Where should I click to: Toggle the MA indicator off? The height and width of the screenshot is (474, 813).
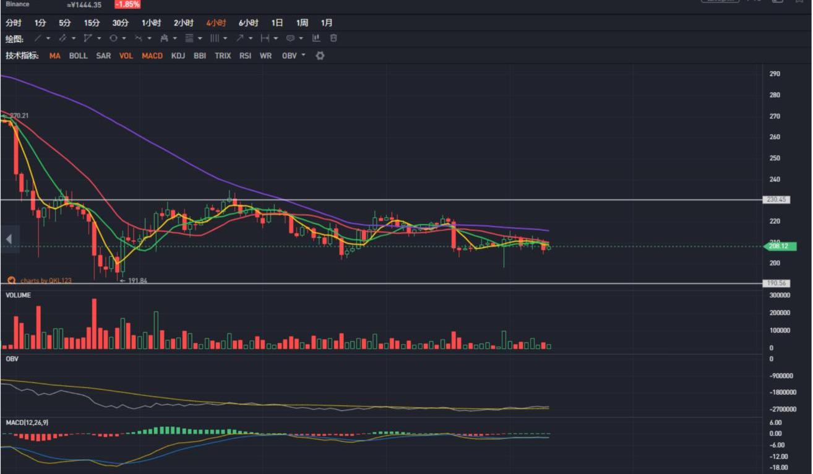(x=55, y=56)
